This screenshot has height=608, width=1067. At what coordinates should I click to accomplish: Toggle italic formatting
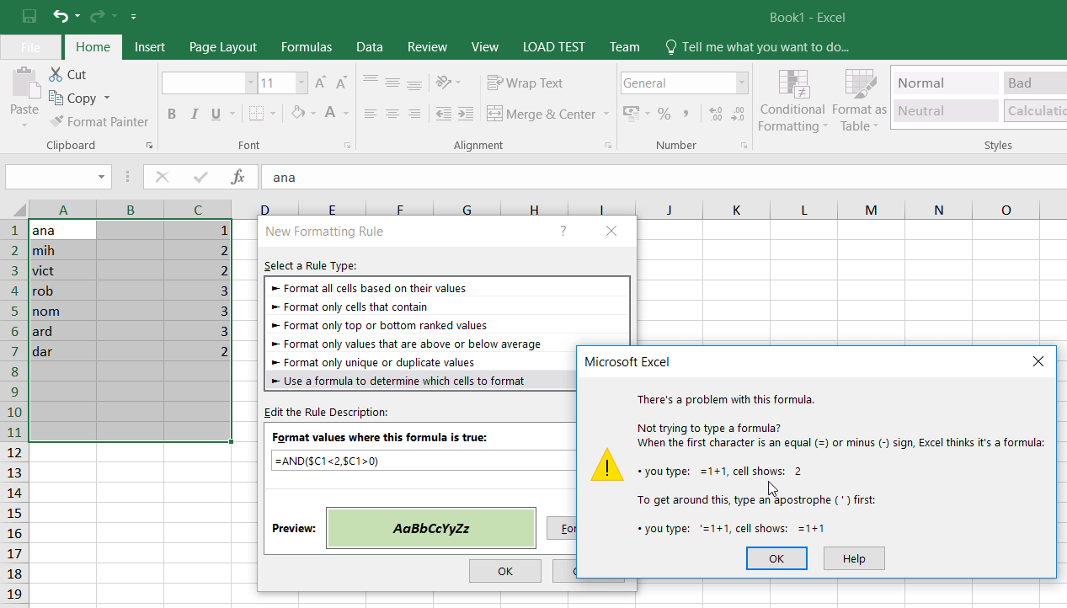pos(195,114)
